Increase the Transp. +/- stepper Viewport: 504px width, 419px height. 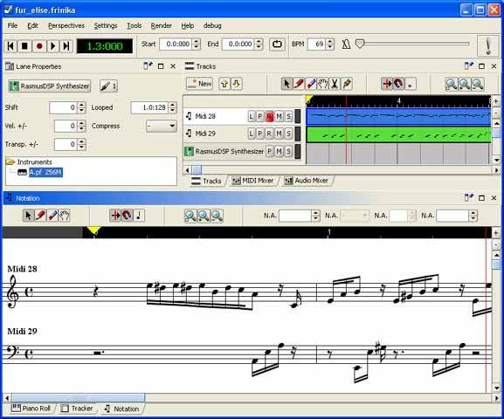(x=81, y=141)
